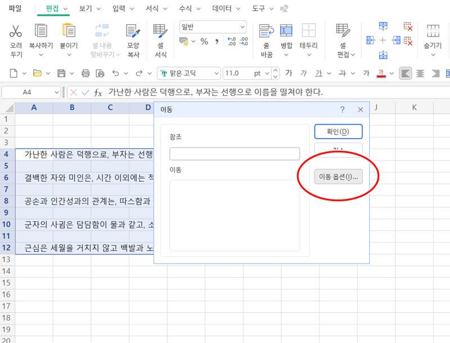This screenshot has height=343, width=450.
Task: Click the Undo arrow icon
Action: coord(116,73)
